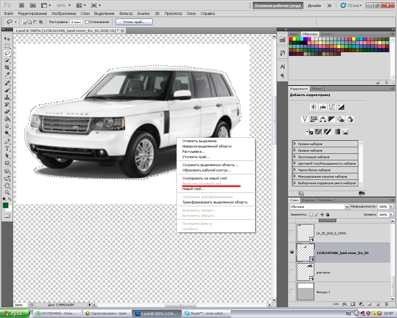Expand Кривые наборов presets

click(x=295, y=150)
